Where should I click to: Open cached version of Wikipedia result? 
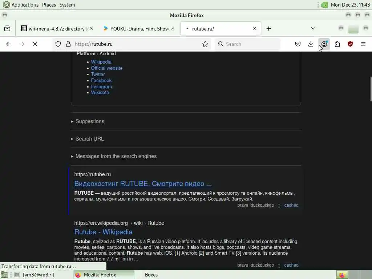click(x=291, y=265)
